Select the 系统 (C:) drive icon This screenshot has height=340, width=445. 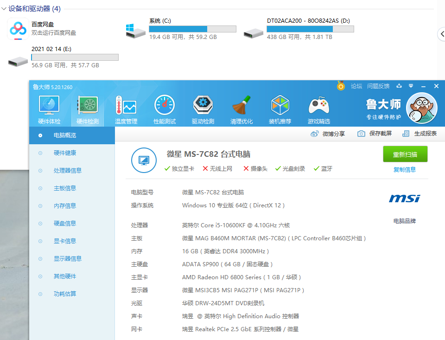click(x=136, y=31)
